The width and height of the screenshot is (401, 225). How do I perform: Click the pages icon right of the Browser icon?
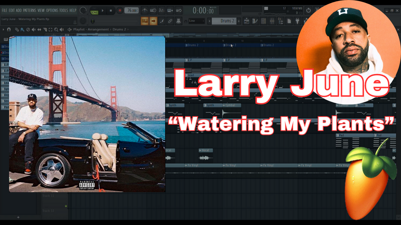(x=289, y=21)
